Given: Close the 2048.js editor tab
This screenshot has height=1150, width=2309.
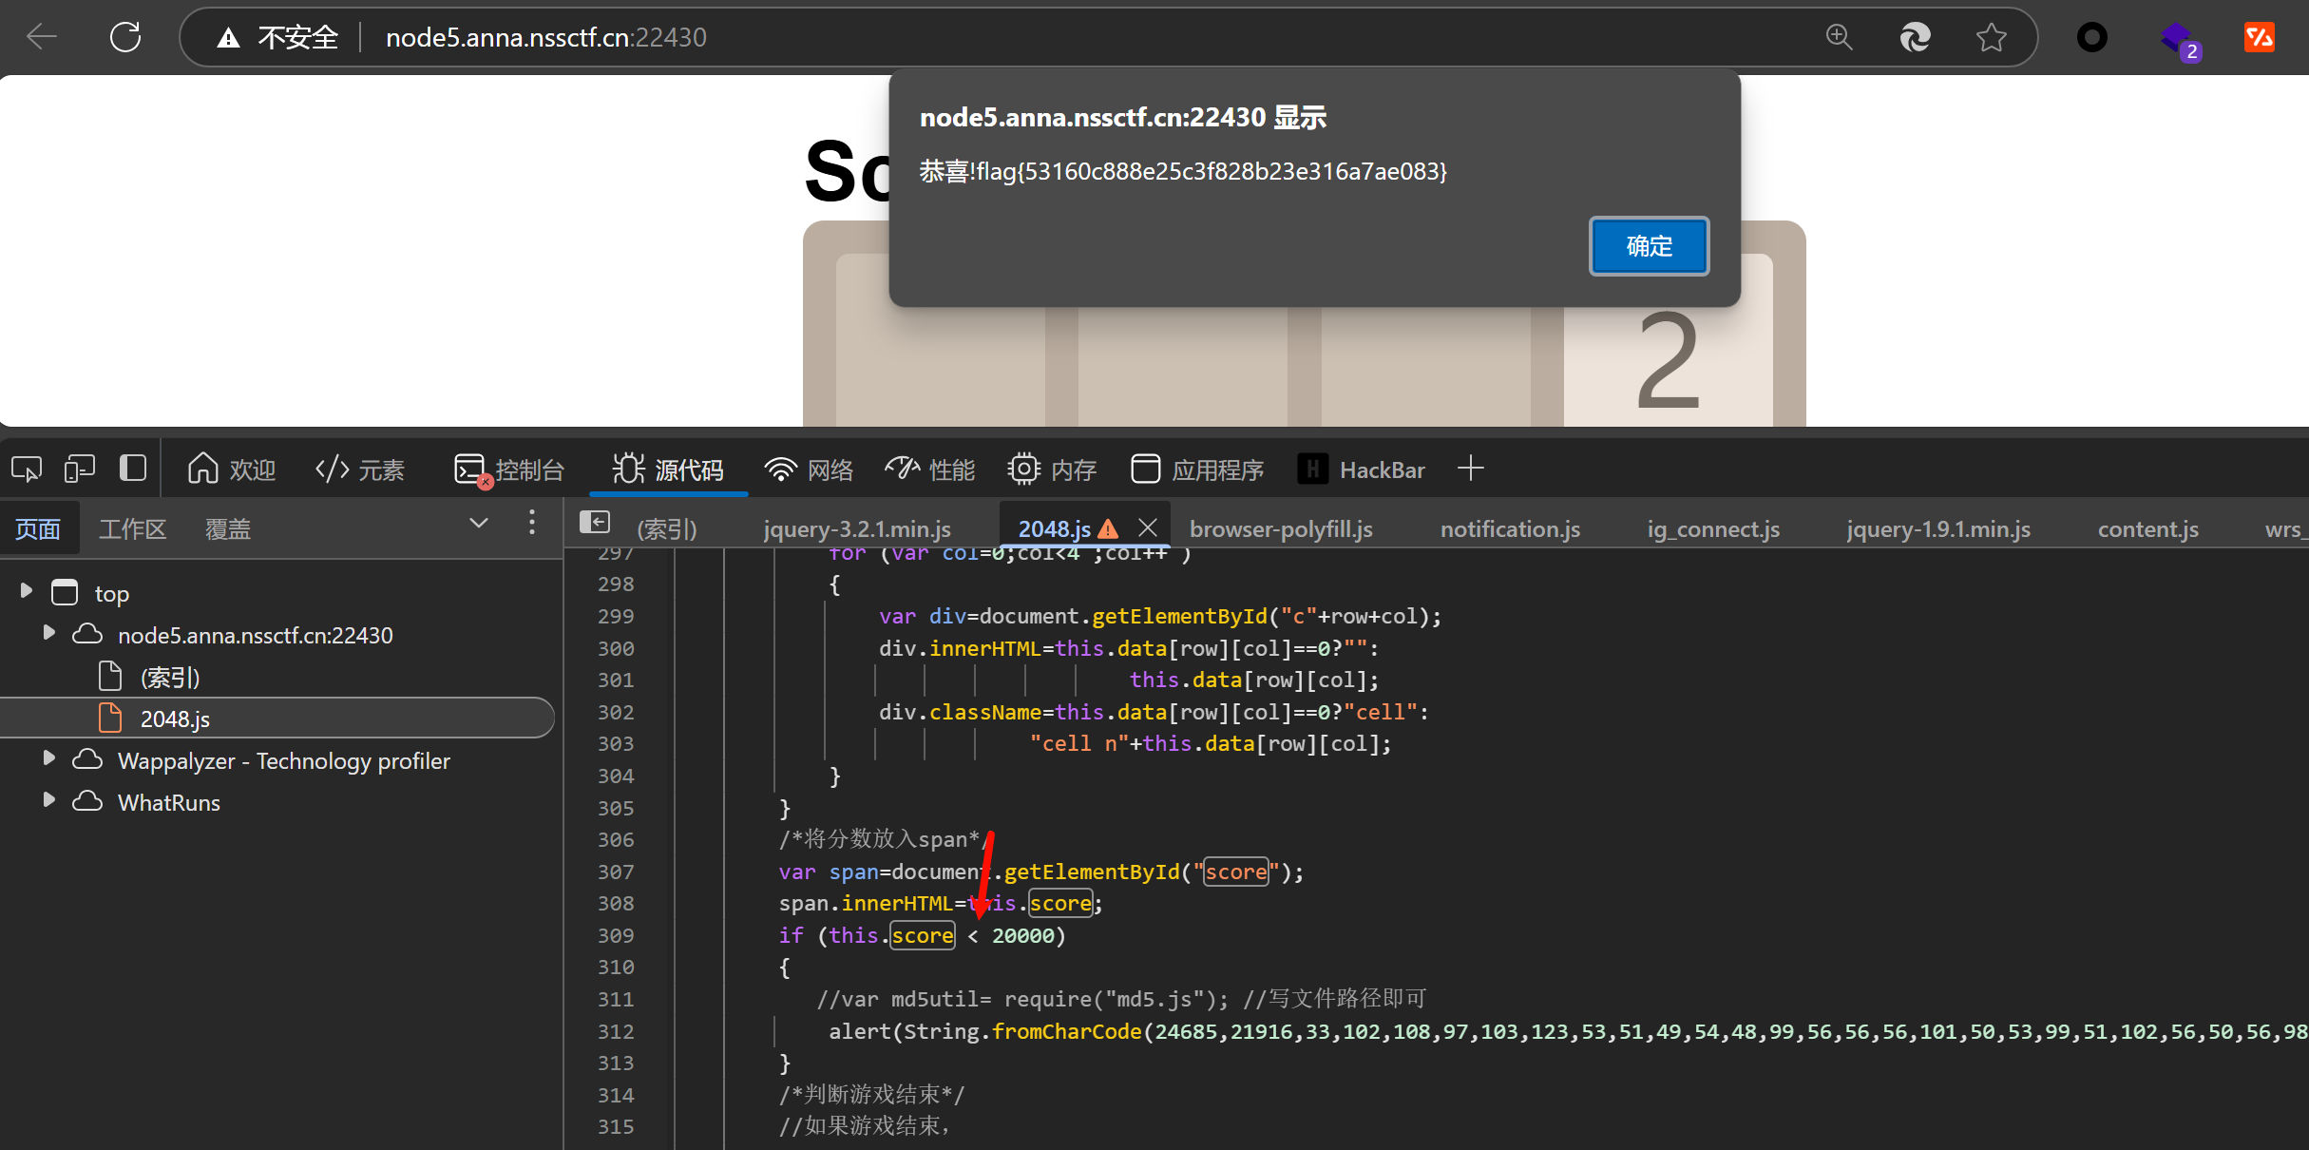Looking at the screenshot, I should tap(1148, 527).
